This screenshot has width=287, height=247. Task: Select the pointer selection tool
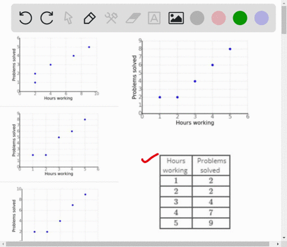click(68, 18)
